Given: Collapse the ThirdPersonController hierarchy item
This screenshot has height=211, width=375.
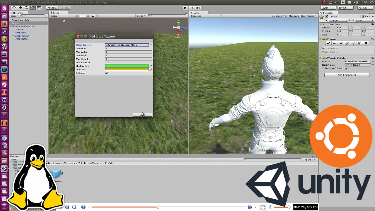Looking at the screenshot, I should pos(11,26).
